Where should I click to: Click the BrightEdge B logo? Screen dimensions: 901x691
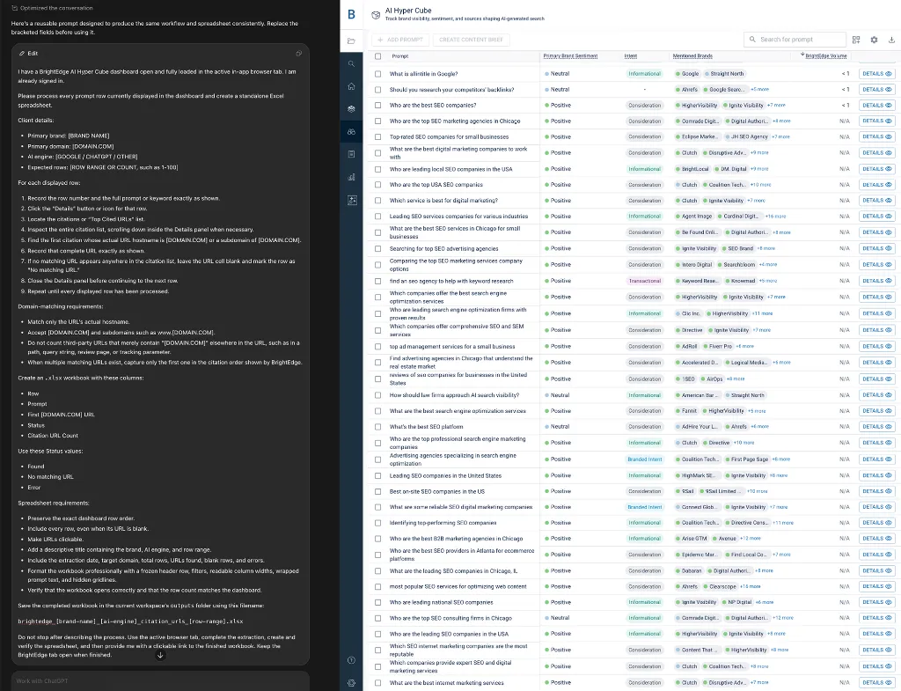coord(351,14)
